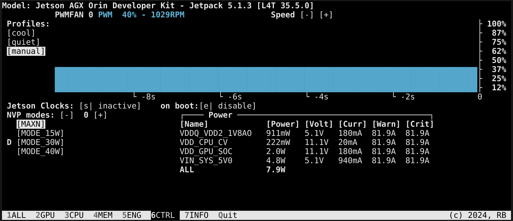513x221 pixels.
Task: Select the manual fan profile
Action: pos(26,51)
